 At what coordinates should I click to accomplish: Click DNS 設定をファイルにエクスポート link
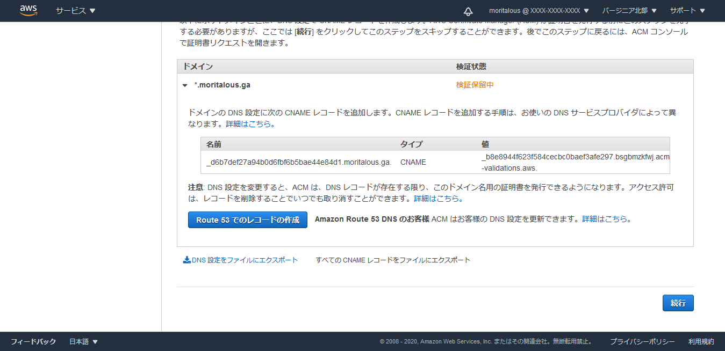pos(245,260)
